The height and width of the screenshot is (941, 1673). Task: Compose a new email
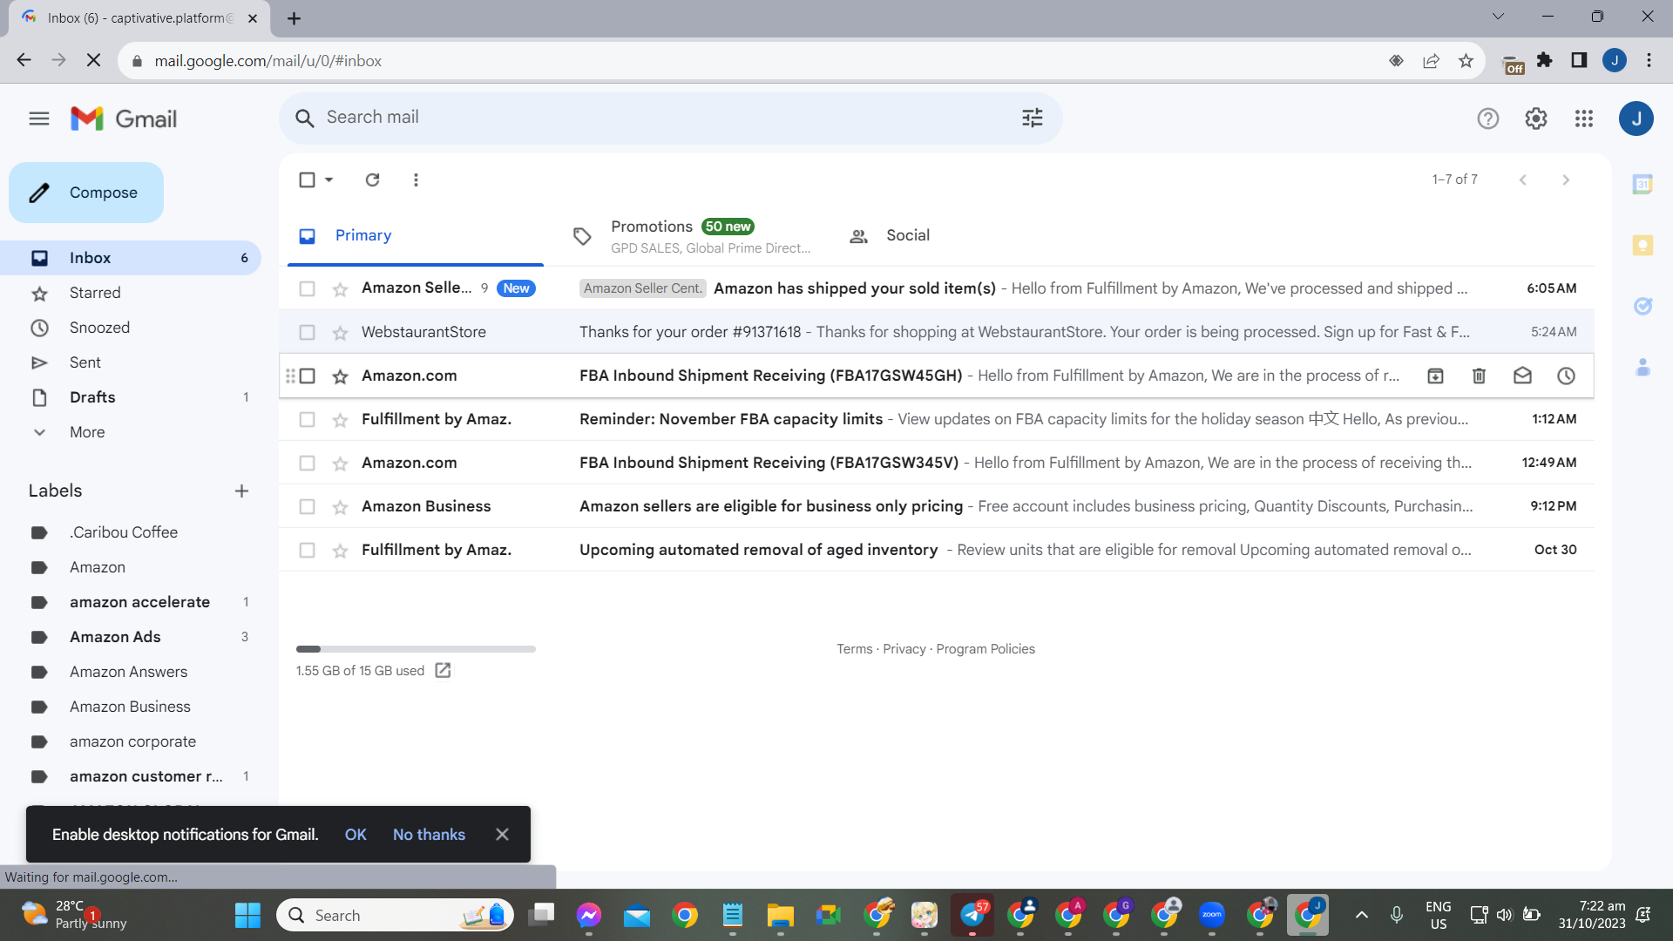86,193
